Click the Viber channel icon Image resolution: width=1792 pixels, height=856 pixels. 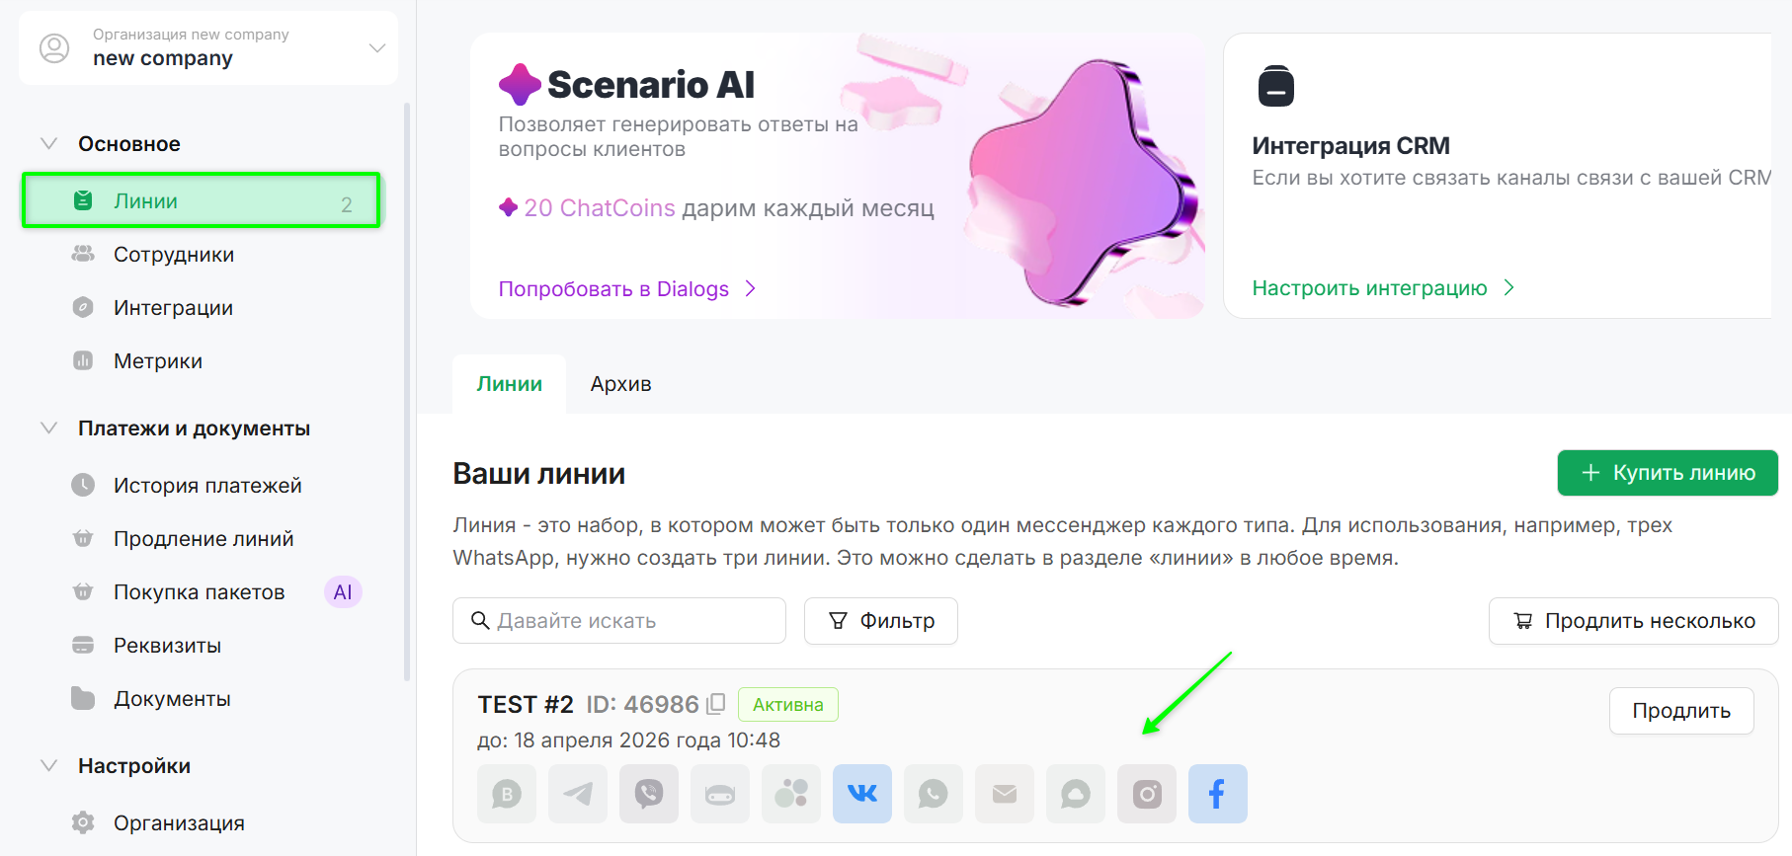648,794
